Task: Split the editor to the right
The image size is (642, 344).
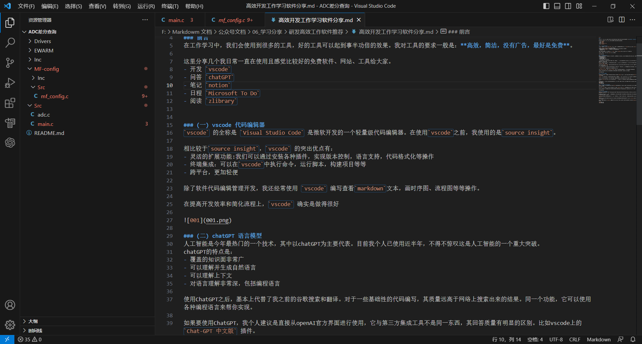Action: tap(622, 20)
